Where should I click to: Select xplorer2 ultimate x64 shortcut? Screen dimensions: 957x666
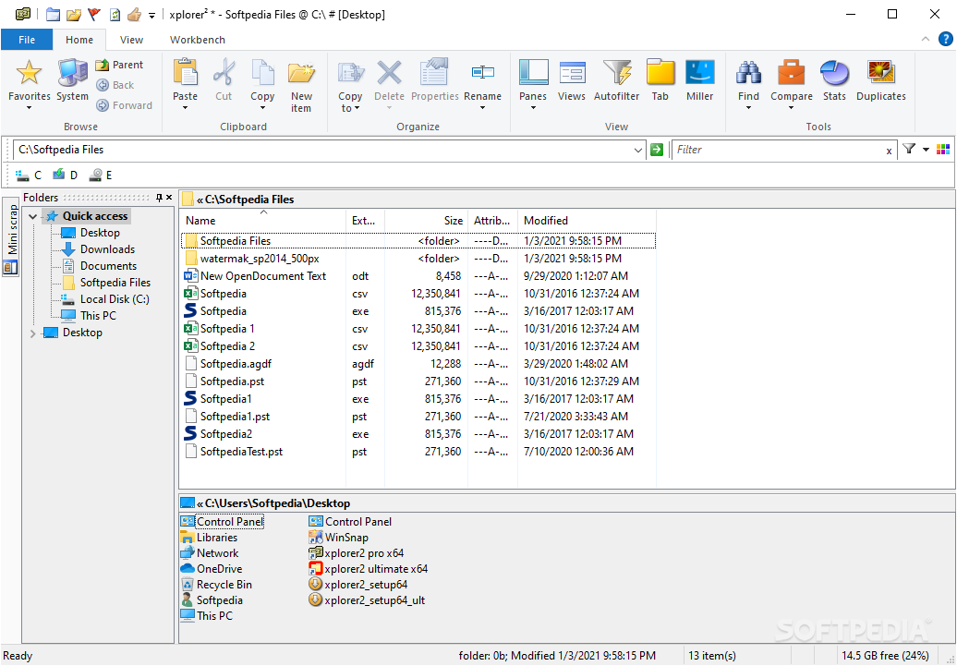coord(368,569)
